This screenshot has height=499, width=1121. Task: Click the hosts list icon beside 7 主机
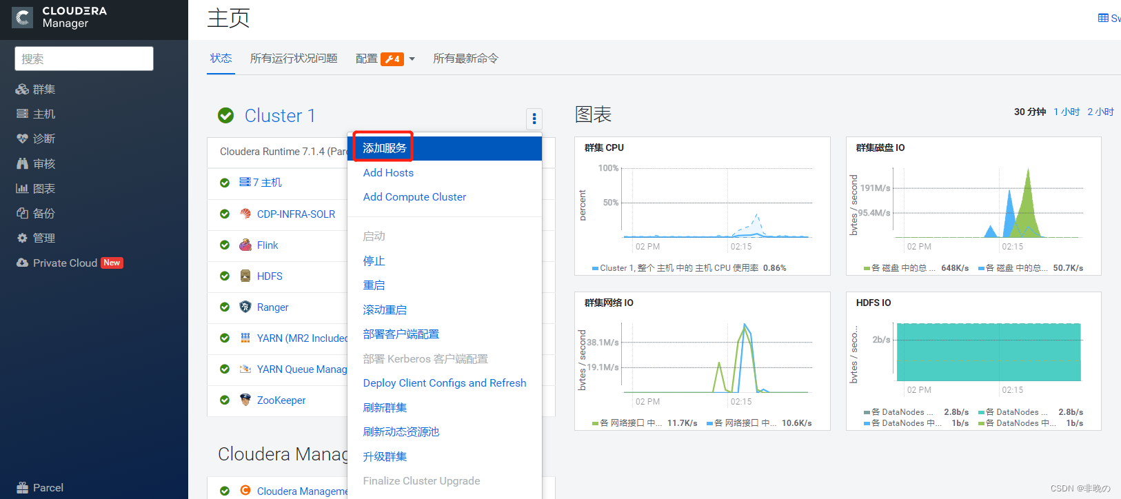245,183
